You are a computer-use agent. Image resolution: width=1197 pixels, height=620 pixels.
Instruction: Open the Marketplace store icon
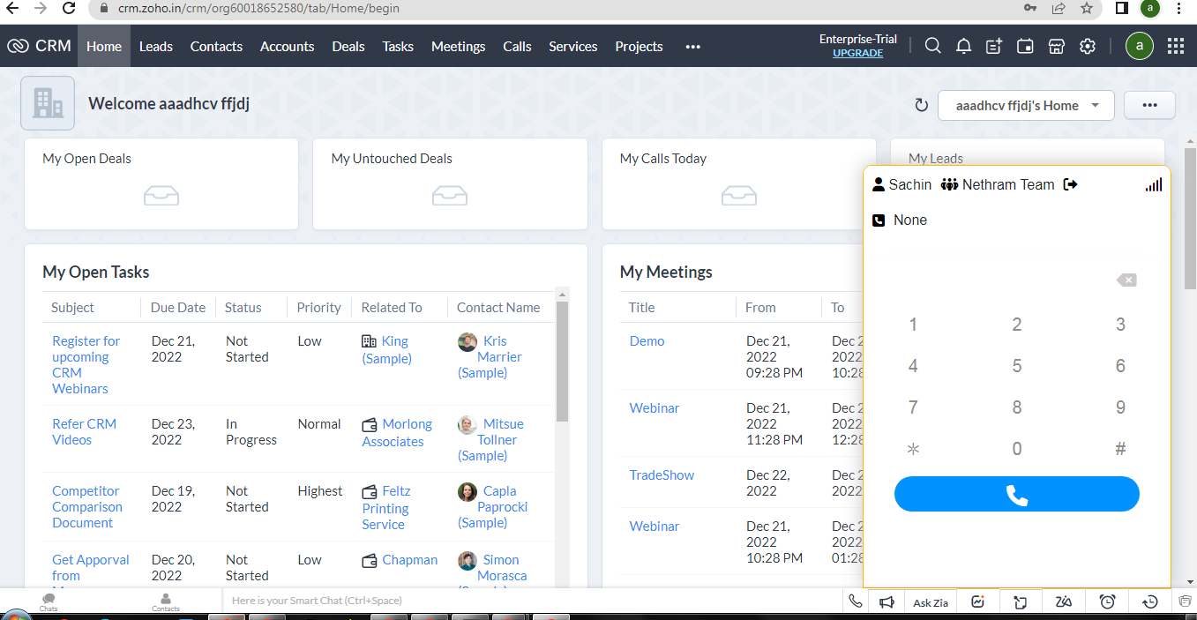click(1057, 47)
